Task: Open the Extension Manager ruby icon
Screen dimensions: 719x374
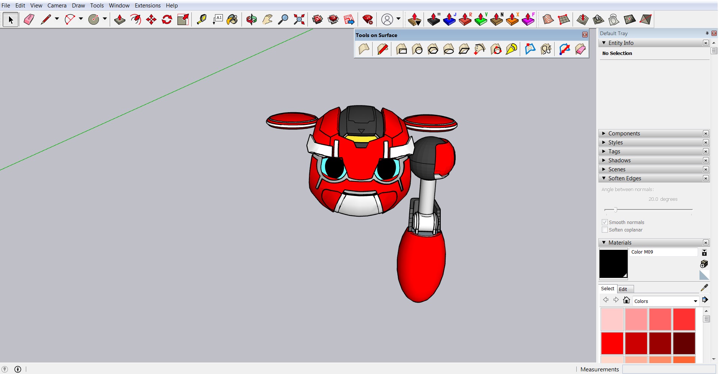Action: click(x=368, y=19)
